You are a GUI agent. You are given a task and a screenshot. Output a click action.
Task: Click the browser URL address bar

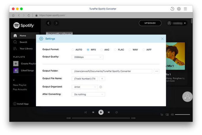pyautogui.click(x=52, y=15)
